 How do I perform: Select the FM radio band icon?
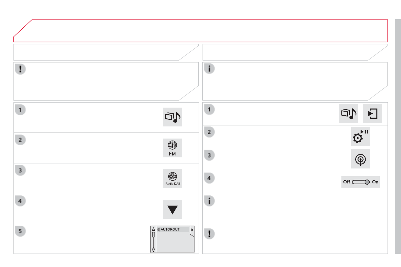point(172,148)
